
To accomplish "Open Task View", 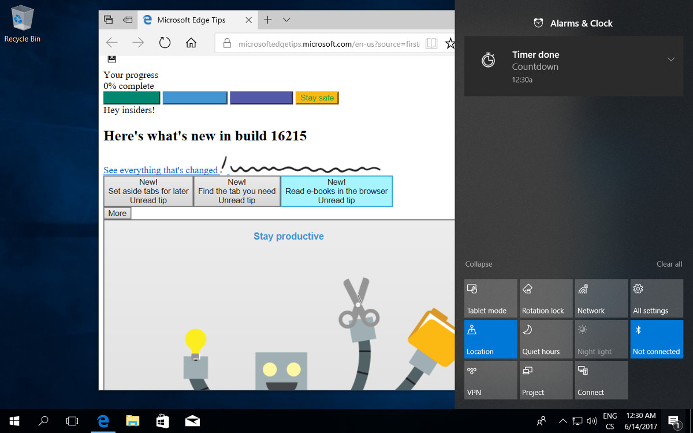I will tap(72, 421).
